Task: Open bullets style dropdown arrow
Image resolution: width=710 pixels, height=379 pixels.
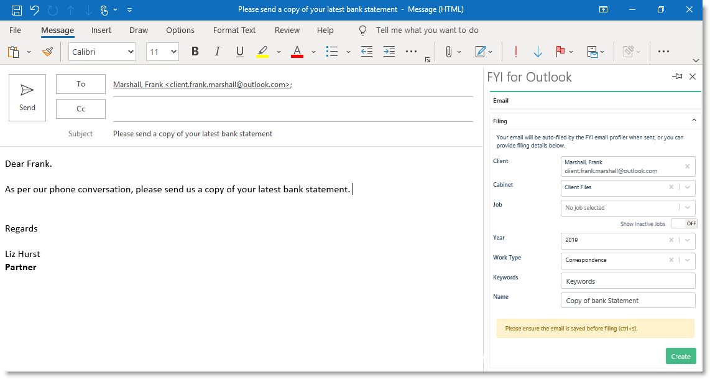Action: [x=348, y=52]
